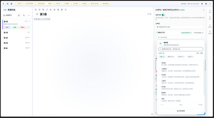Open the top-right three-dot more menu
The height and width of the screenshot is (118, 214).
(x=210, y=4)
